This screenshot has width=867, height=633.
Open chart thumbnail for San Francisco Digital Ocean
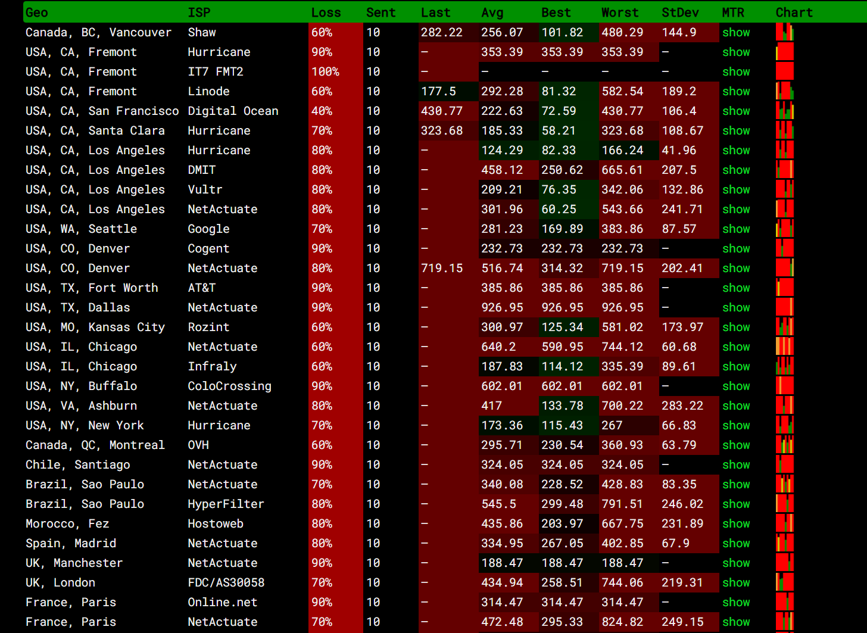[x=785, y=111]
